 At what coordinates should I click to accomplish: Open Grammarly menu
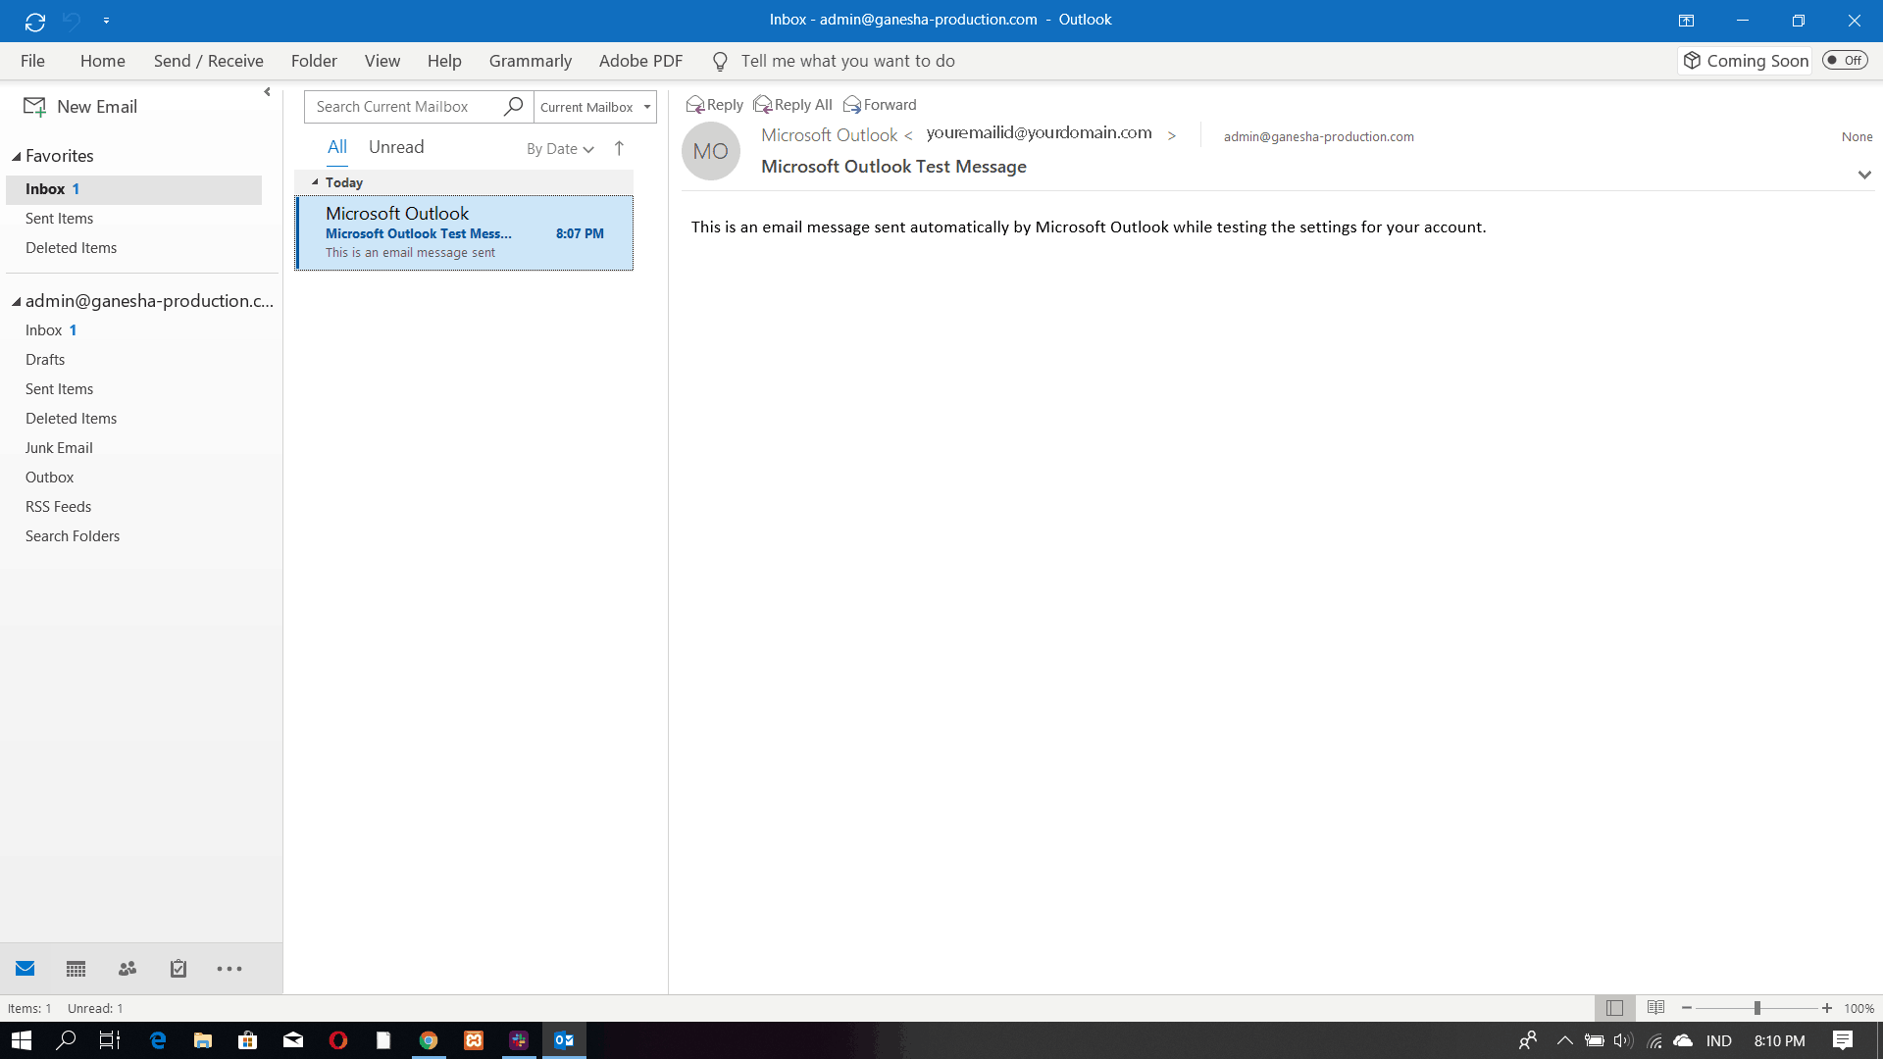tap(531, 61)
